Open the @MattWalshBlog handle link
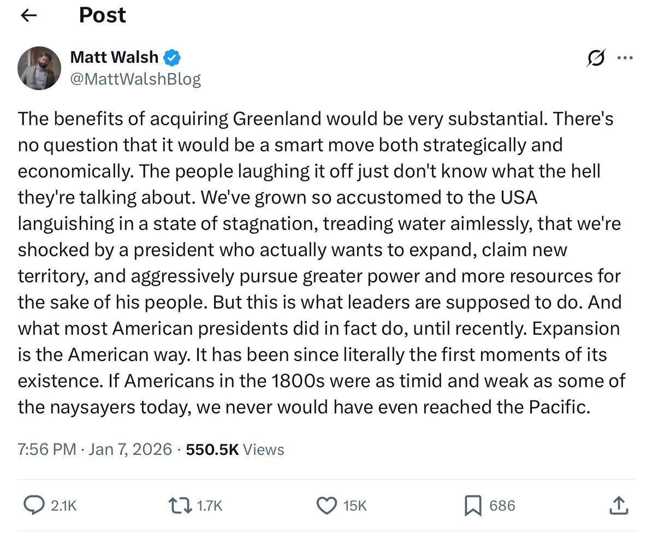Image resolution: width=652 pixels, height=533 pixels. [135, 79]
